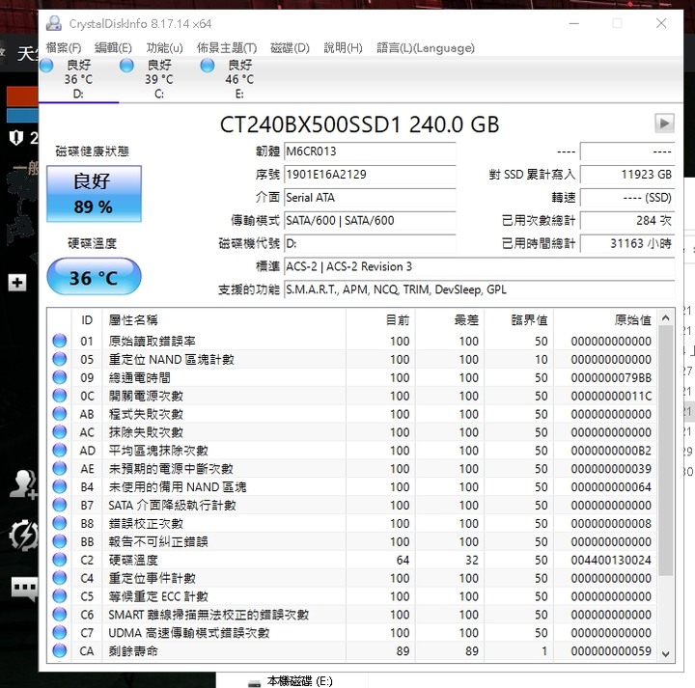Click the drive letter field D:
Viewport: 695px width, 688px height.
pos(370,244)
